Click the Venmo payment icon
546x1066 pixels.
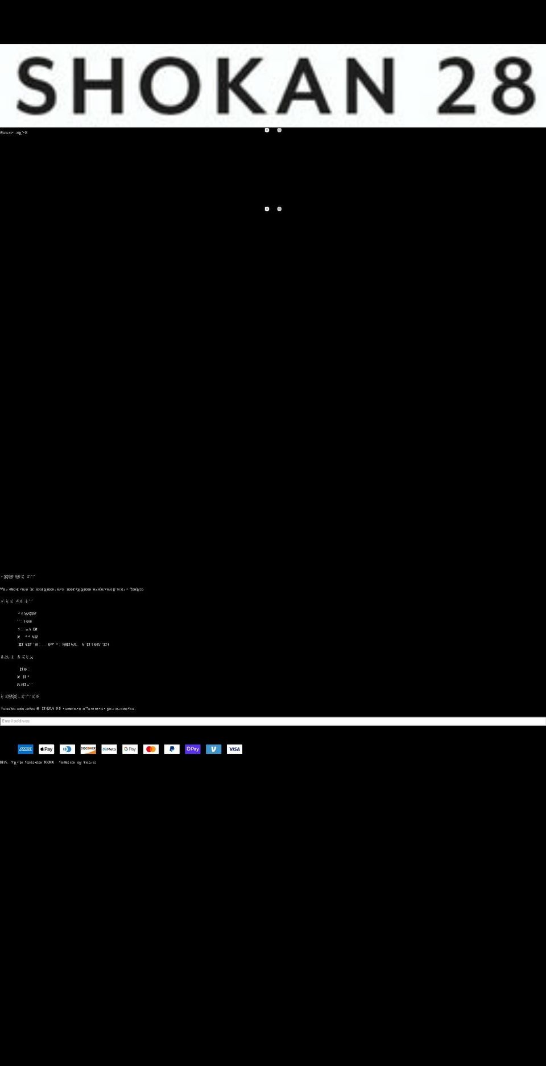(x=214, y=749)
